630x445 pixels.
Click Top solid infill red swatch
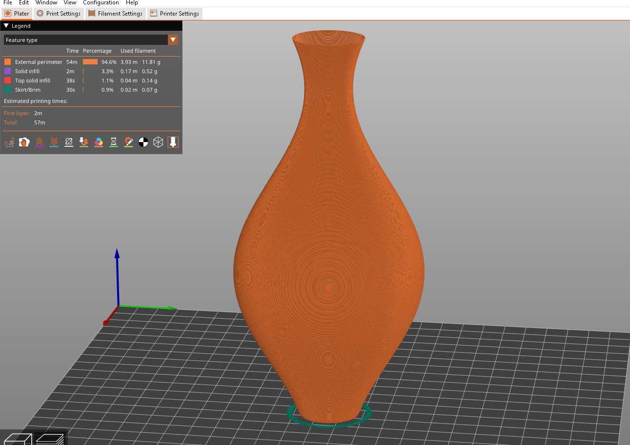tap(7, 81)
